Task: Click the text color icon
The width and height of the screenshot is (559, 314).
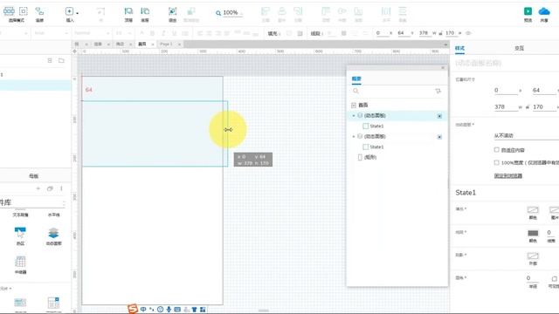Action: point(141,33)
